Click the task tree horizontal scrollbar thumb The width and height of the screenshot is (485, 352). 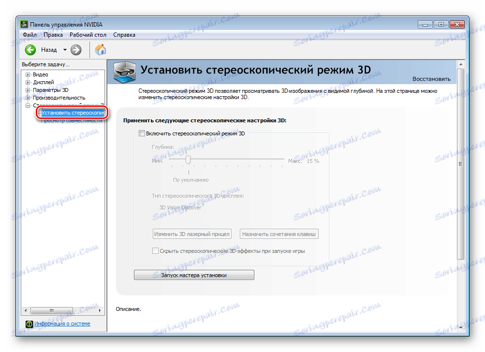pyautogui.click(x=52, y=310)
